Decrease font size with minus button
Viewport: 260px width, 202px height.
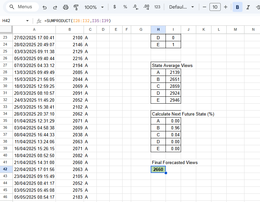click(x=204, y=7)
